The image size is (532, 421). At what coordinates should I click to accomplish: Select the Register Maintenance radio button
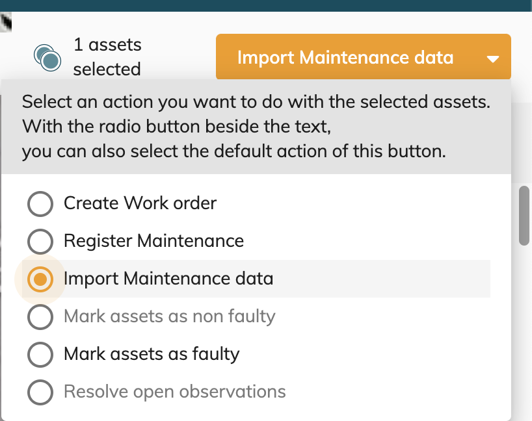[40, 242]
